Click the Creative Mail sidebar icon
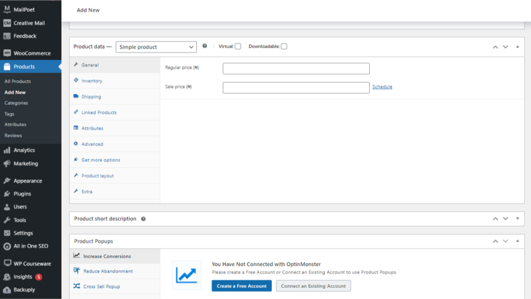Image resolution: width=531 pixels, height=299 pixels. 7,23
